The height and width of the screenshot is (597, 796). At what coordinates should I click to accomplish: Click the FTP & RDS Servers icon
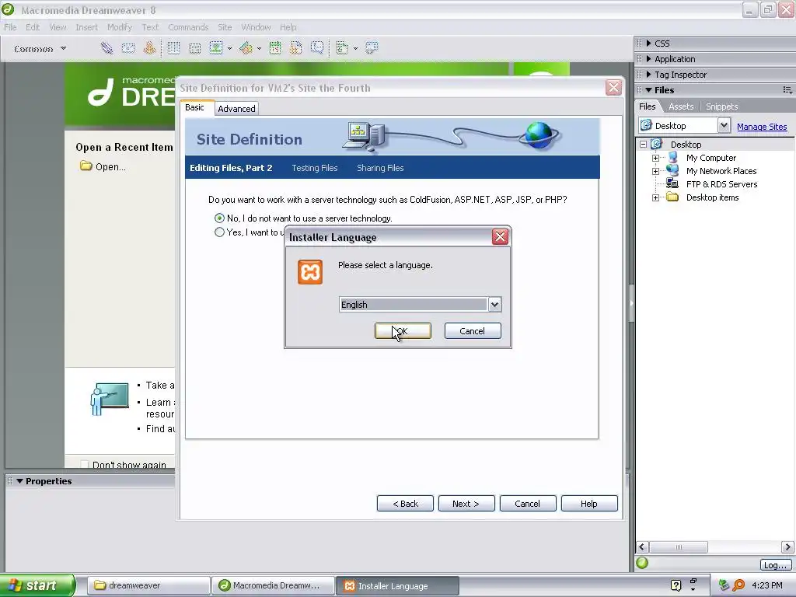click(x=672, y=183)
